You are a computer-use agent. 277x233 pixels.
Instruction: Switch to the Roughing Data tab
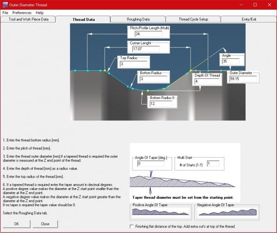pyautogui.click(x=138, y=19)
